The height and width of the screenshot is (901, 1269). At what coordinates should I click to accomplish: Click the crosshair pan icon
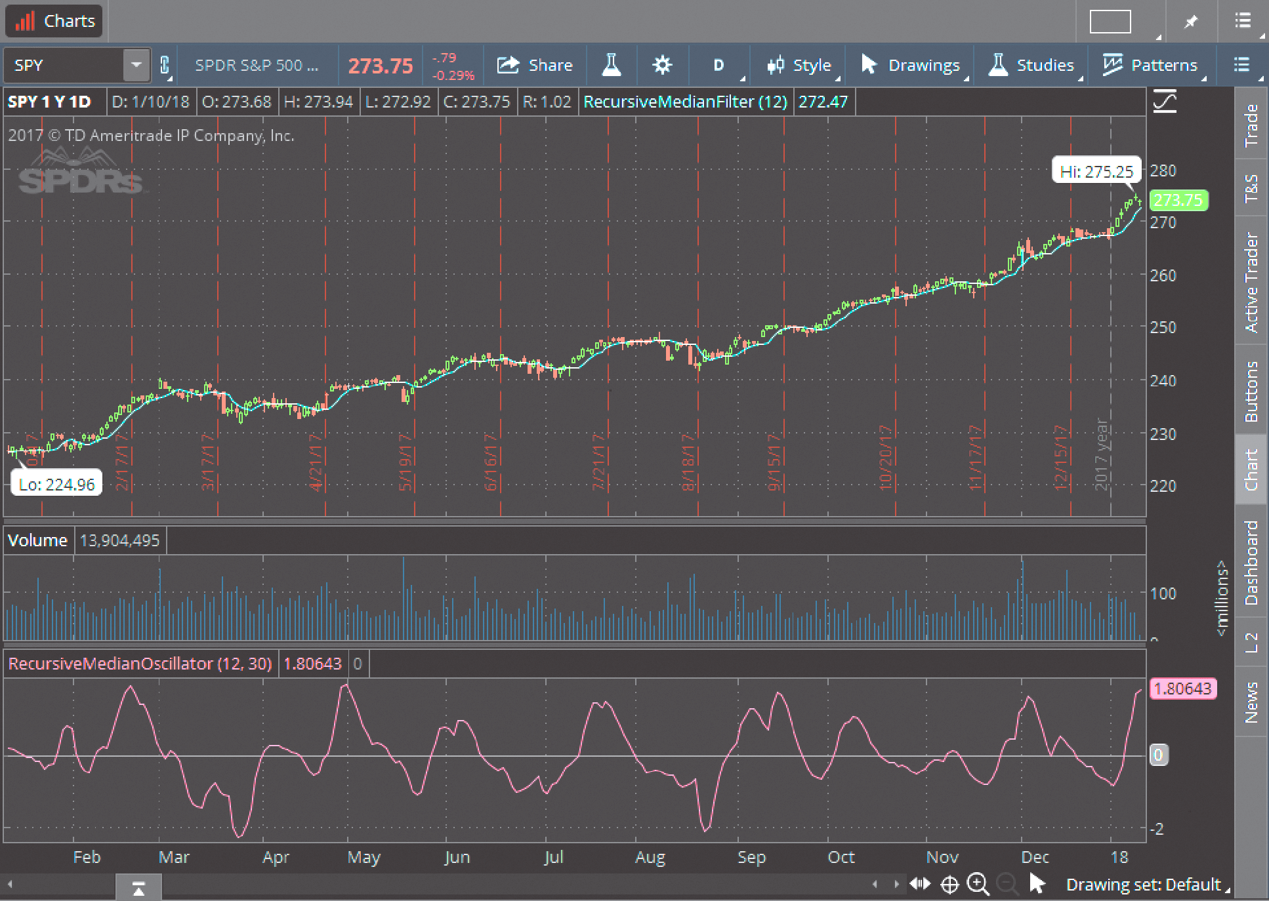point(949,885)
